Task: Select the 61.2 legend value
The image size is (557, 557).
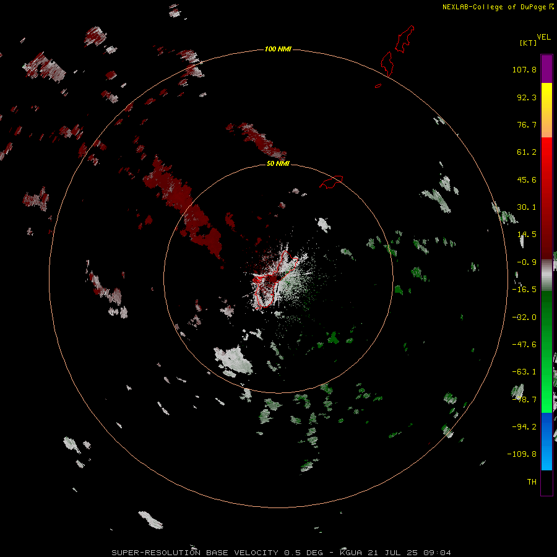Action: (527, 152)
